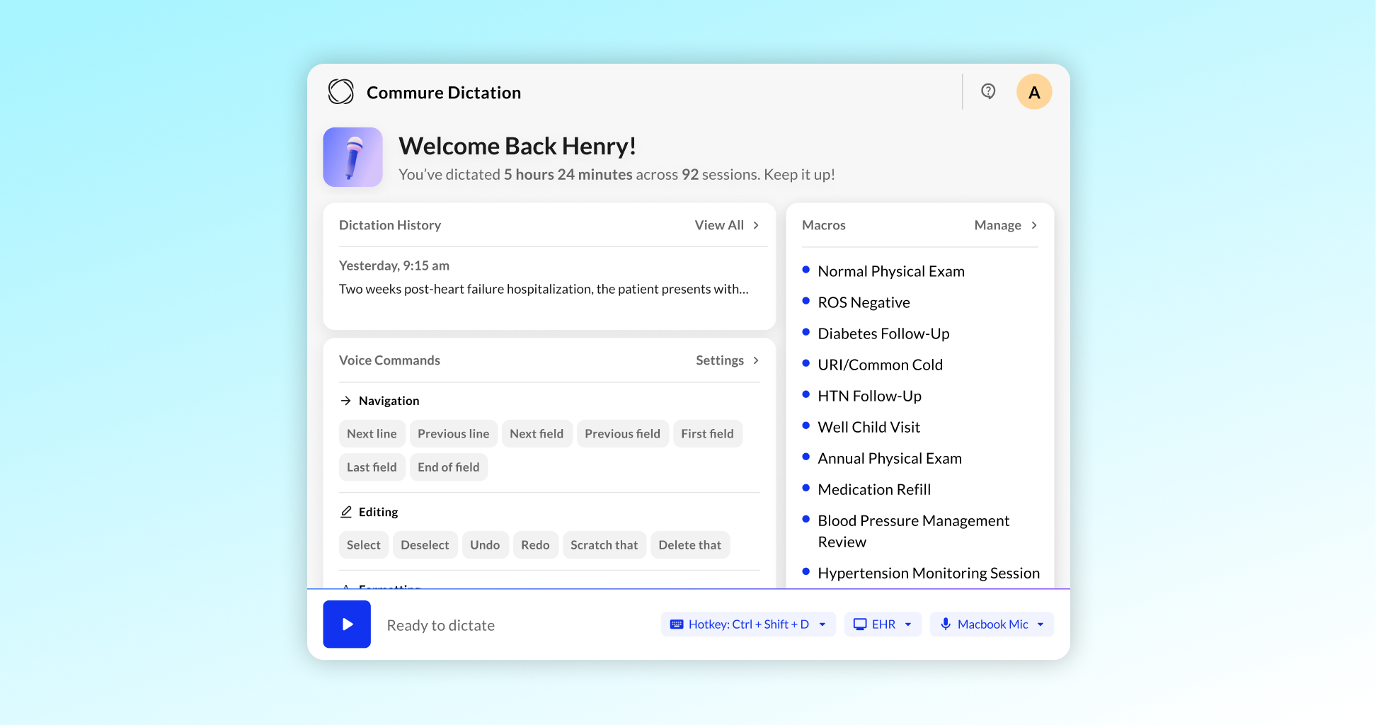The width and height of the screenshot is (1376, 725).
Task: Click the monitor icon next to EHR
Action: [860, 624]
